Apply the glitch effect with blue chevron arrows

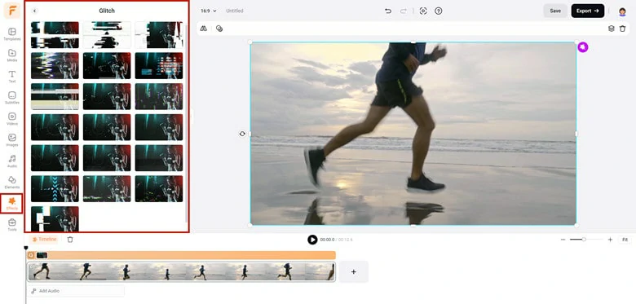[x=55, y=189]
